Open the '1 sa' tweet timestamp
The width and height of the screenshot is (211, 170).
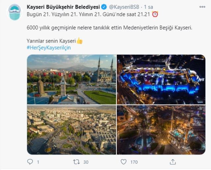148,7
